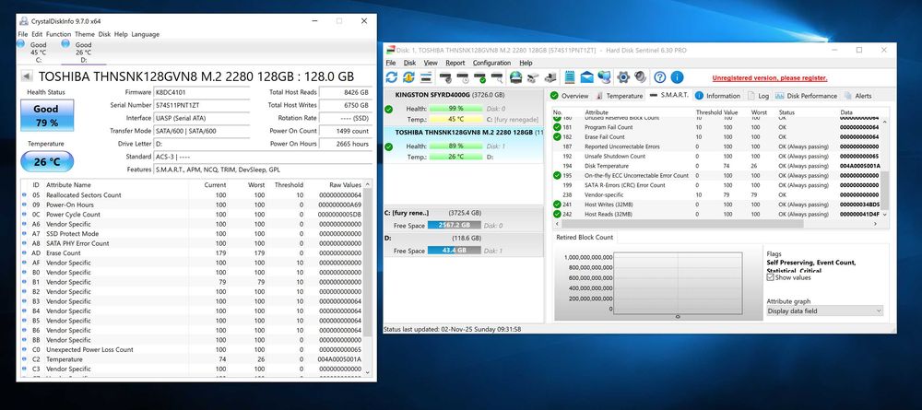Click the refresh arrows icon in Hard Disk Sentinel toolbar
922x410 pixels.
392,77
